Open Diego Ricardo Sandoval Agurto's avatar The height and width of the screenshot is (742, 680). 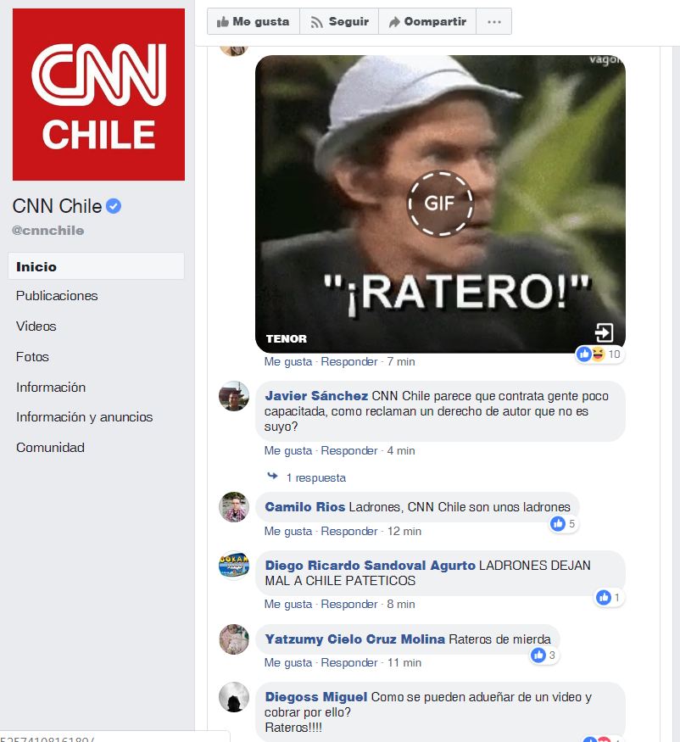tap(234, 565)
